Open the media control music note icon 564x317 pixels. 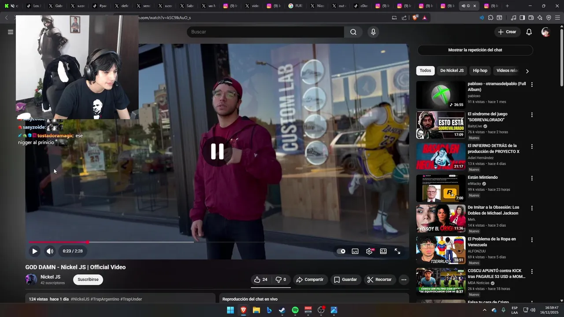[x=513, y=18]
